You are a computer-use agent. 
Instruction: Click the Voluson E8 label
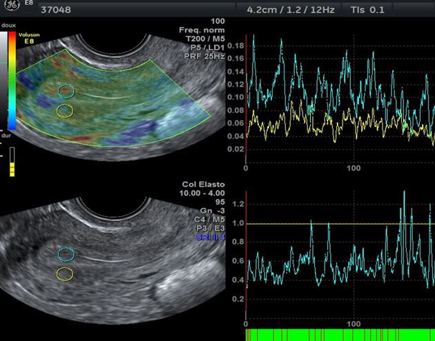tap(29, 37)
